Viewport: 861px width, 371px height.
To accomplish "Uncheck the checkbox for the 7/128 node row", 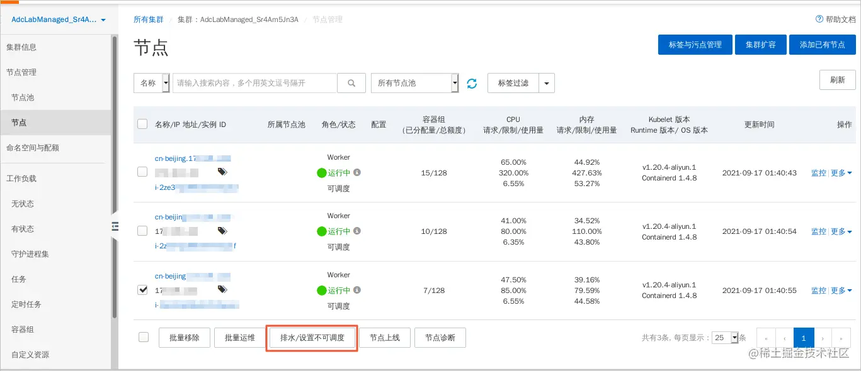I will coord(142,290).
